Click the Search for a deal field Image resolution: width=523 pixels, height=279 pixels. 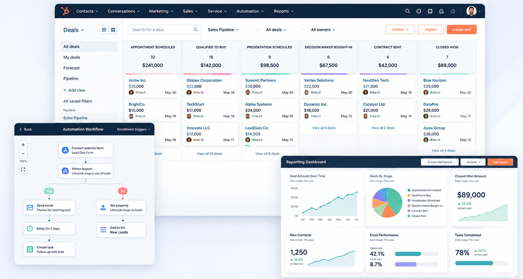[x=165, y=30]
